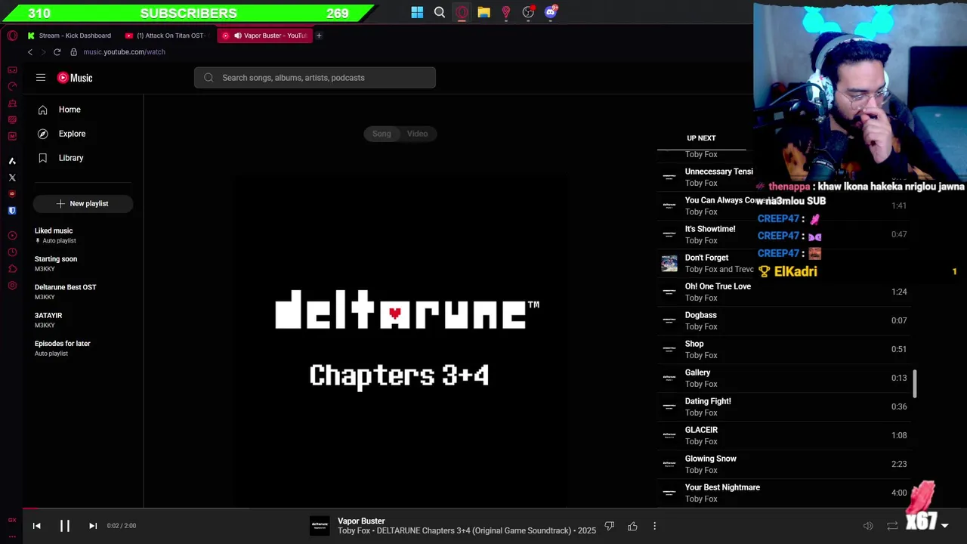Click Don't Forget album thumbnail
The height and width of the screenshot is (544, 967).
click(669, 263)
